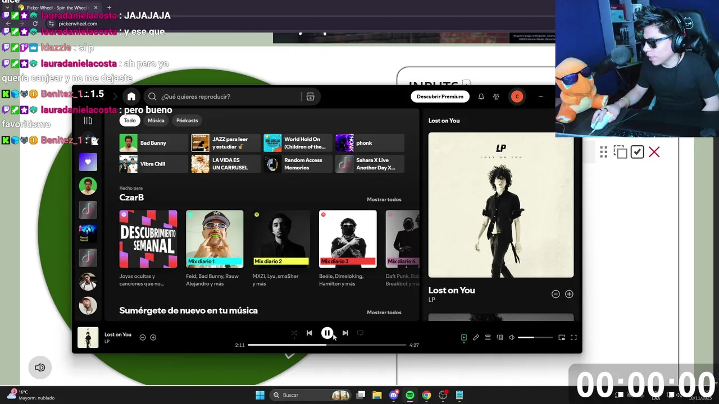Viewport: 719px width, 404px height.
Task: Open Mix diario 2 card
Action: (281, 249)
